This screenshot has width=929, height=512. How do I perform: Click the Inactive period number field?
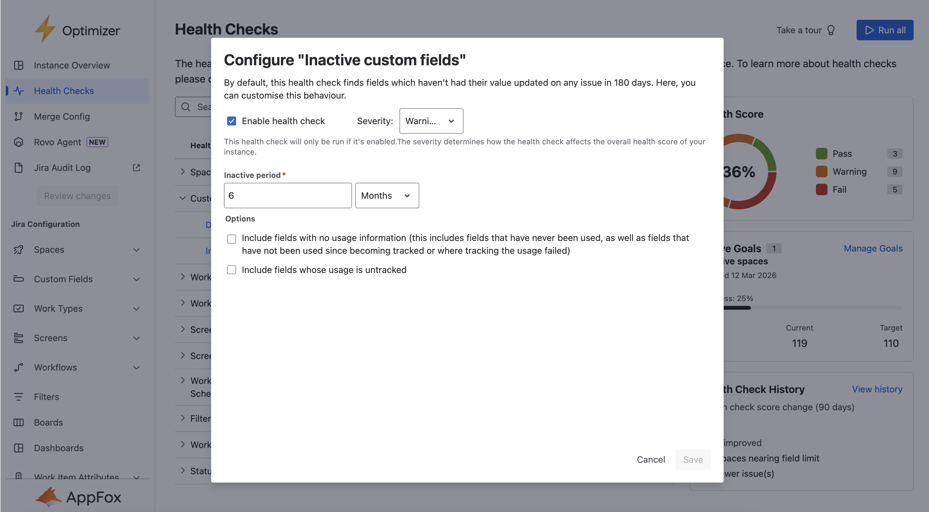coord(287,196)
